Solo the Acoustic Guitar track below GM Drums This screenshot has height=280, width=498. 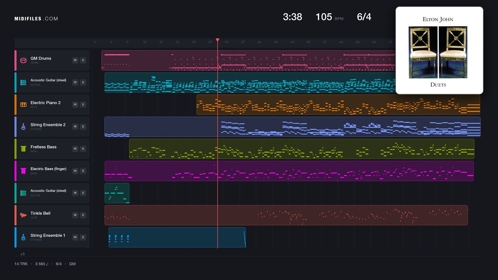point(83,82)
